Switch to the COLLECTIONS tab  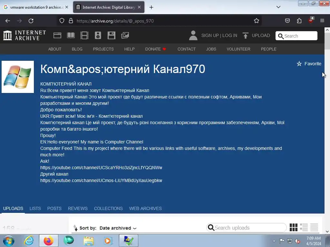point(108,208)
